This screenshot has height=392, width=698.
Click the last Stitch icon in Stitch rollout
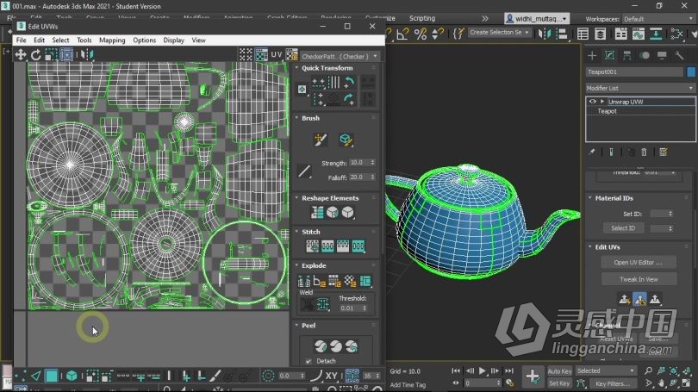pyautogui.click(x=358, y=246)
